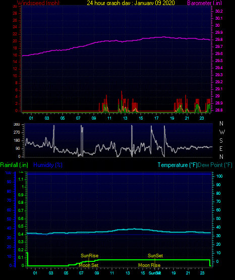Click hour 13 on the top chart time axis

(x=125, y=118)
